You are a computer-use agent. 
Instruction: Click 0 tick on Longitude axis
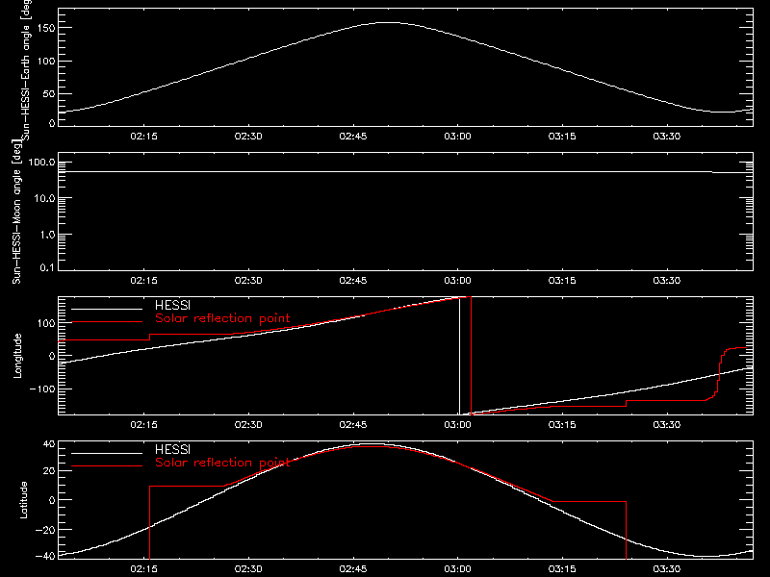(x=53, y=356)
